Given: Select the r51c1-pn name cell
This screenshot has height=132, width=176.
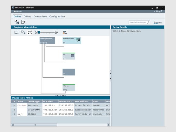Looking at the screenshot, I should tap(22, 105).
